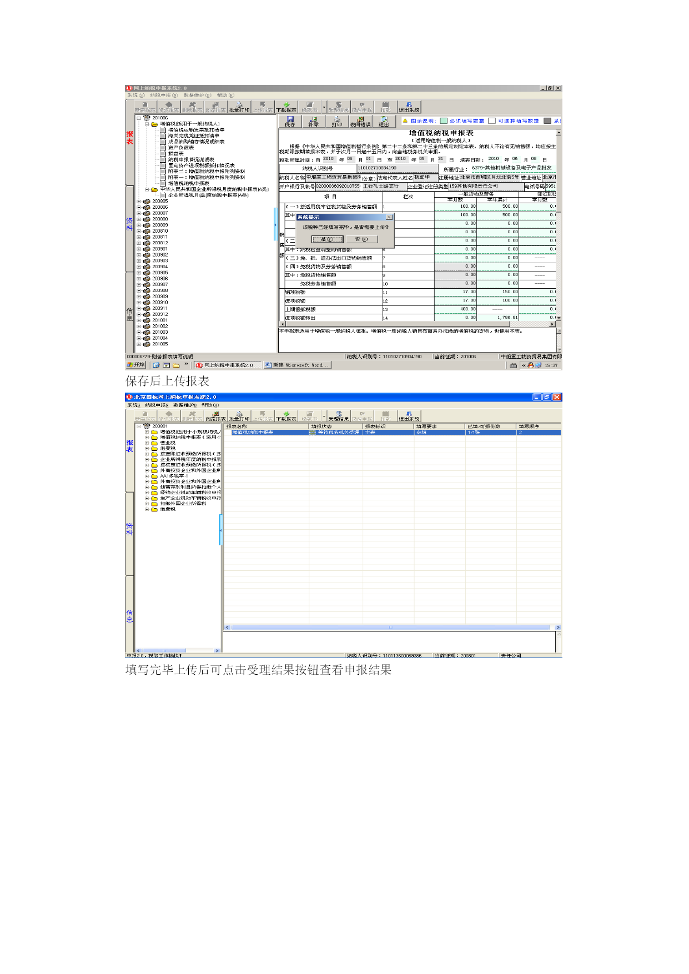Open 网上纳税申报系统2.0 taskbar item
Screen dimensions: 689x974
tap(227, 365)
